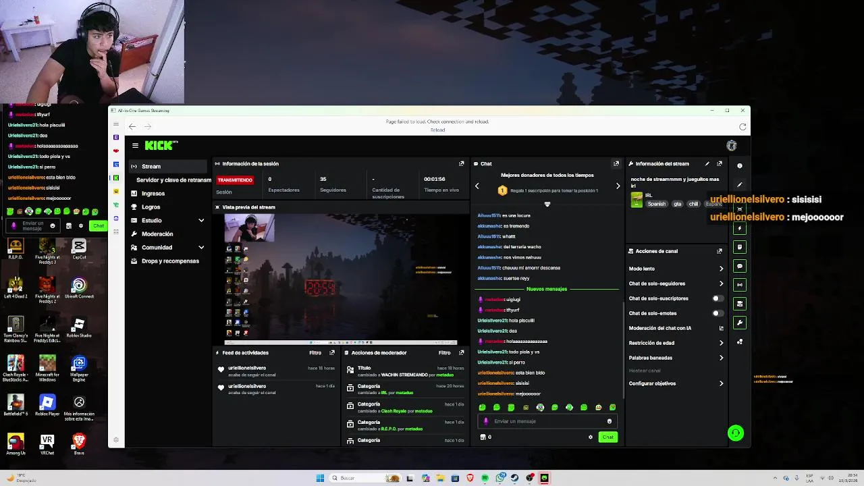Expand Modo lento options
Image resolution: width=864 pixels, height=486 pixels.
(x=721, y=269)
